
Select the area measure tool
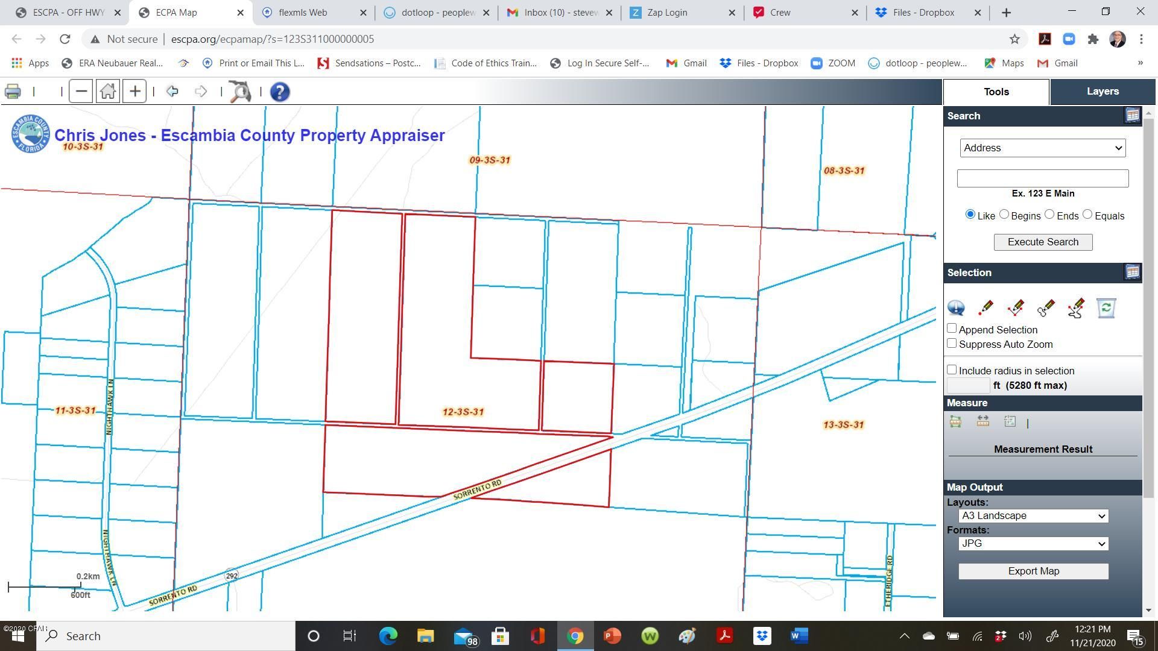point(955,421)
